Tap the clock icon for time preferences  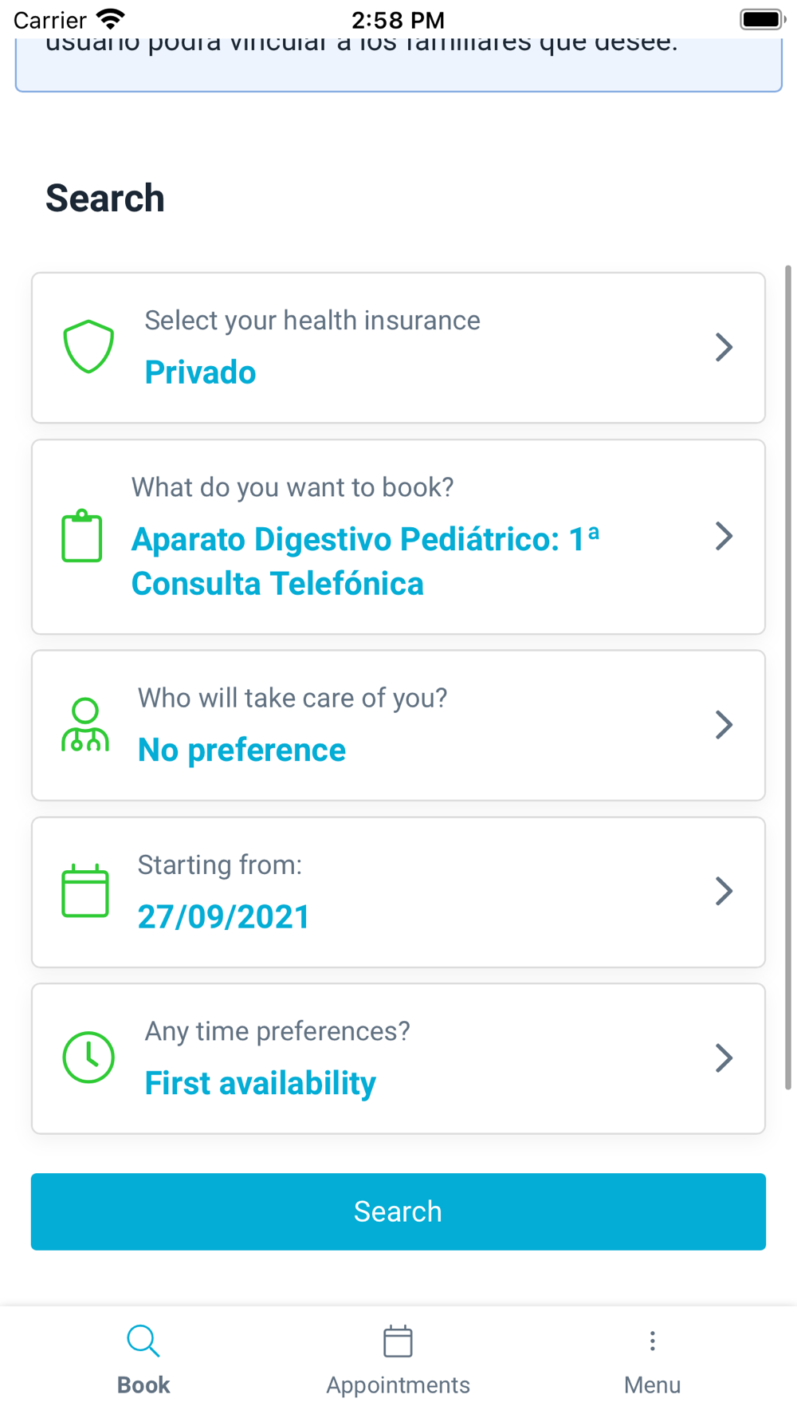[88, 1058]
